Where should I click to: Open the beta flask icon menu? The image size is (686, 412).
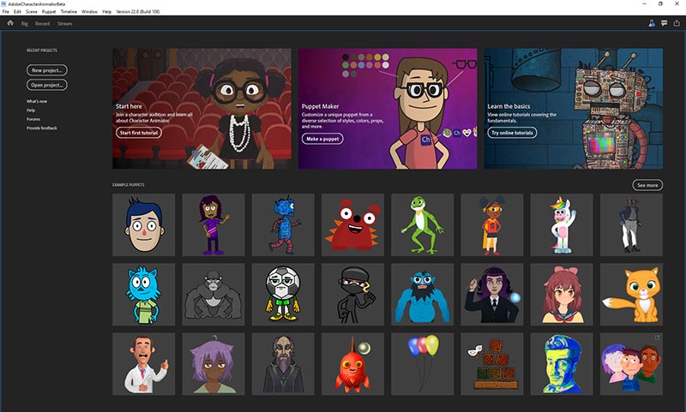pos(652,24)
